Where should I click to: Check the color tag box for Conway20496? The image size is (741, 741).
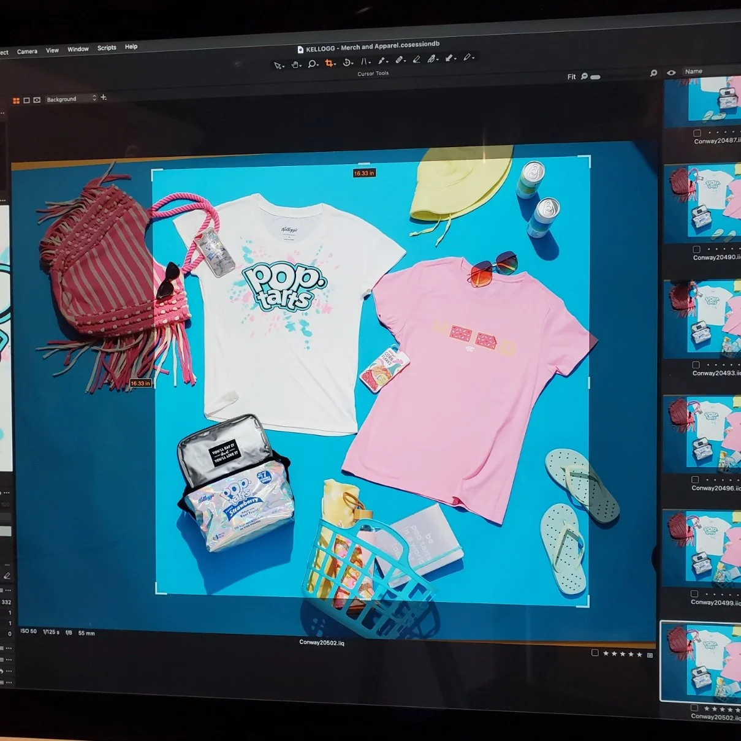point(695,480)
